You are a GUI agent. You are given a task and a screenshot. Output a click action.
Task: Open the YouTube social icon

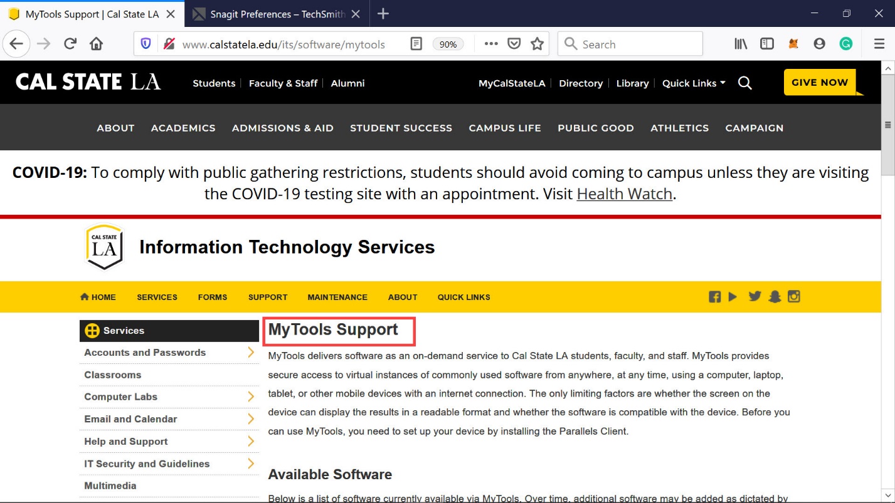click(733, 297)
